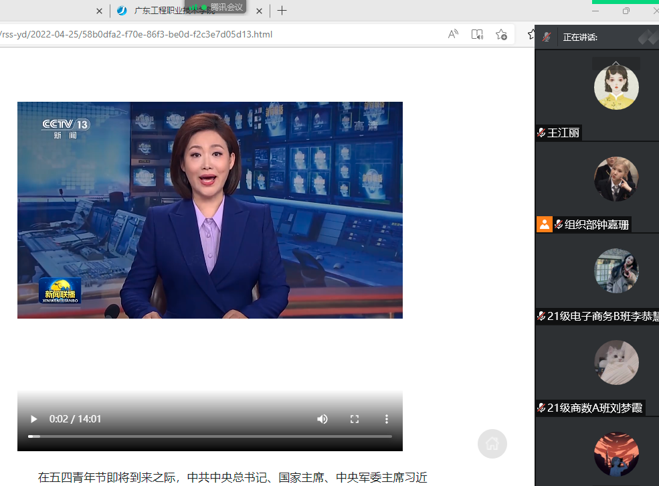Open the video player's three-dot options menu
659x486 pixels.
pyautogui.click(x=386, y=419)
